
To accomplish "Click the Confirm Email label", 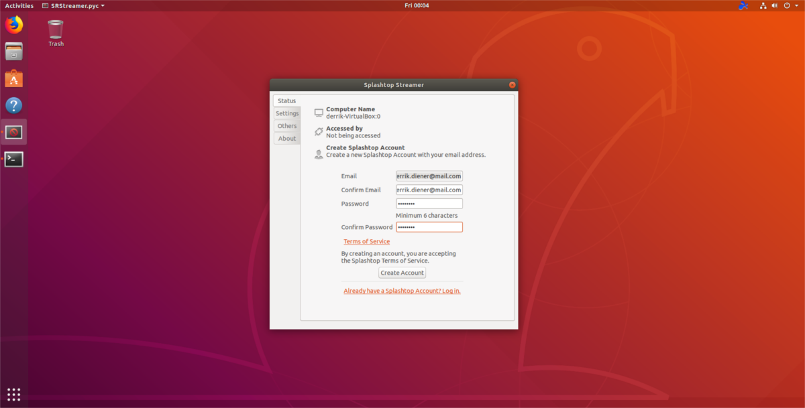I will (x=361, y=190).
